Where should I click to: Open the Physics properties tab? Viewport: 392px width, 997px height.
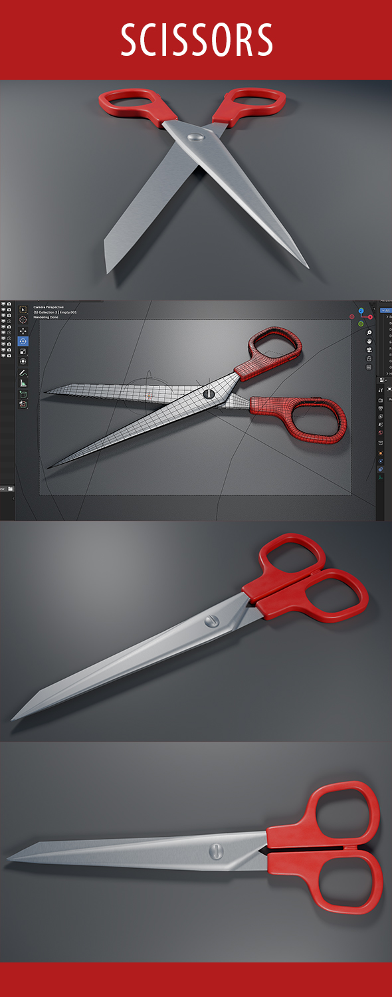pyautogui.click(x=381, y=461)
